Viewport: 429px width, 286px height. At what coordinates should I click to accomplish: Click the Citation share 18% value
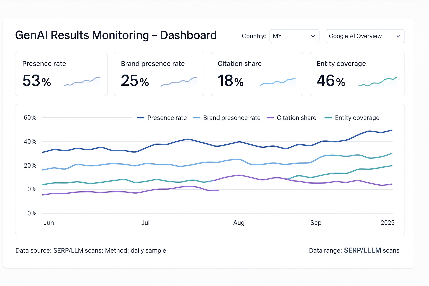coord(230,81)
